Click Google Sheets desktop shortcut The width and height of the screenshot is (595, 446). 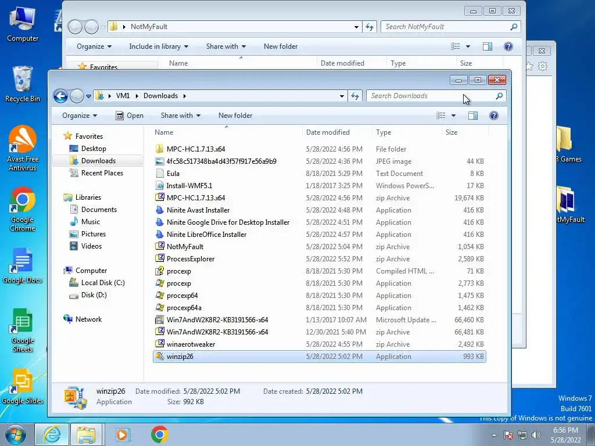23,330
